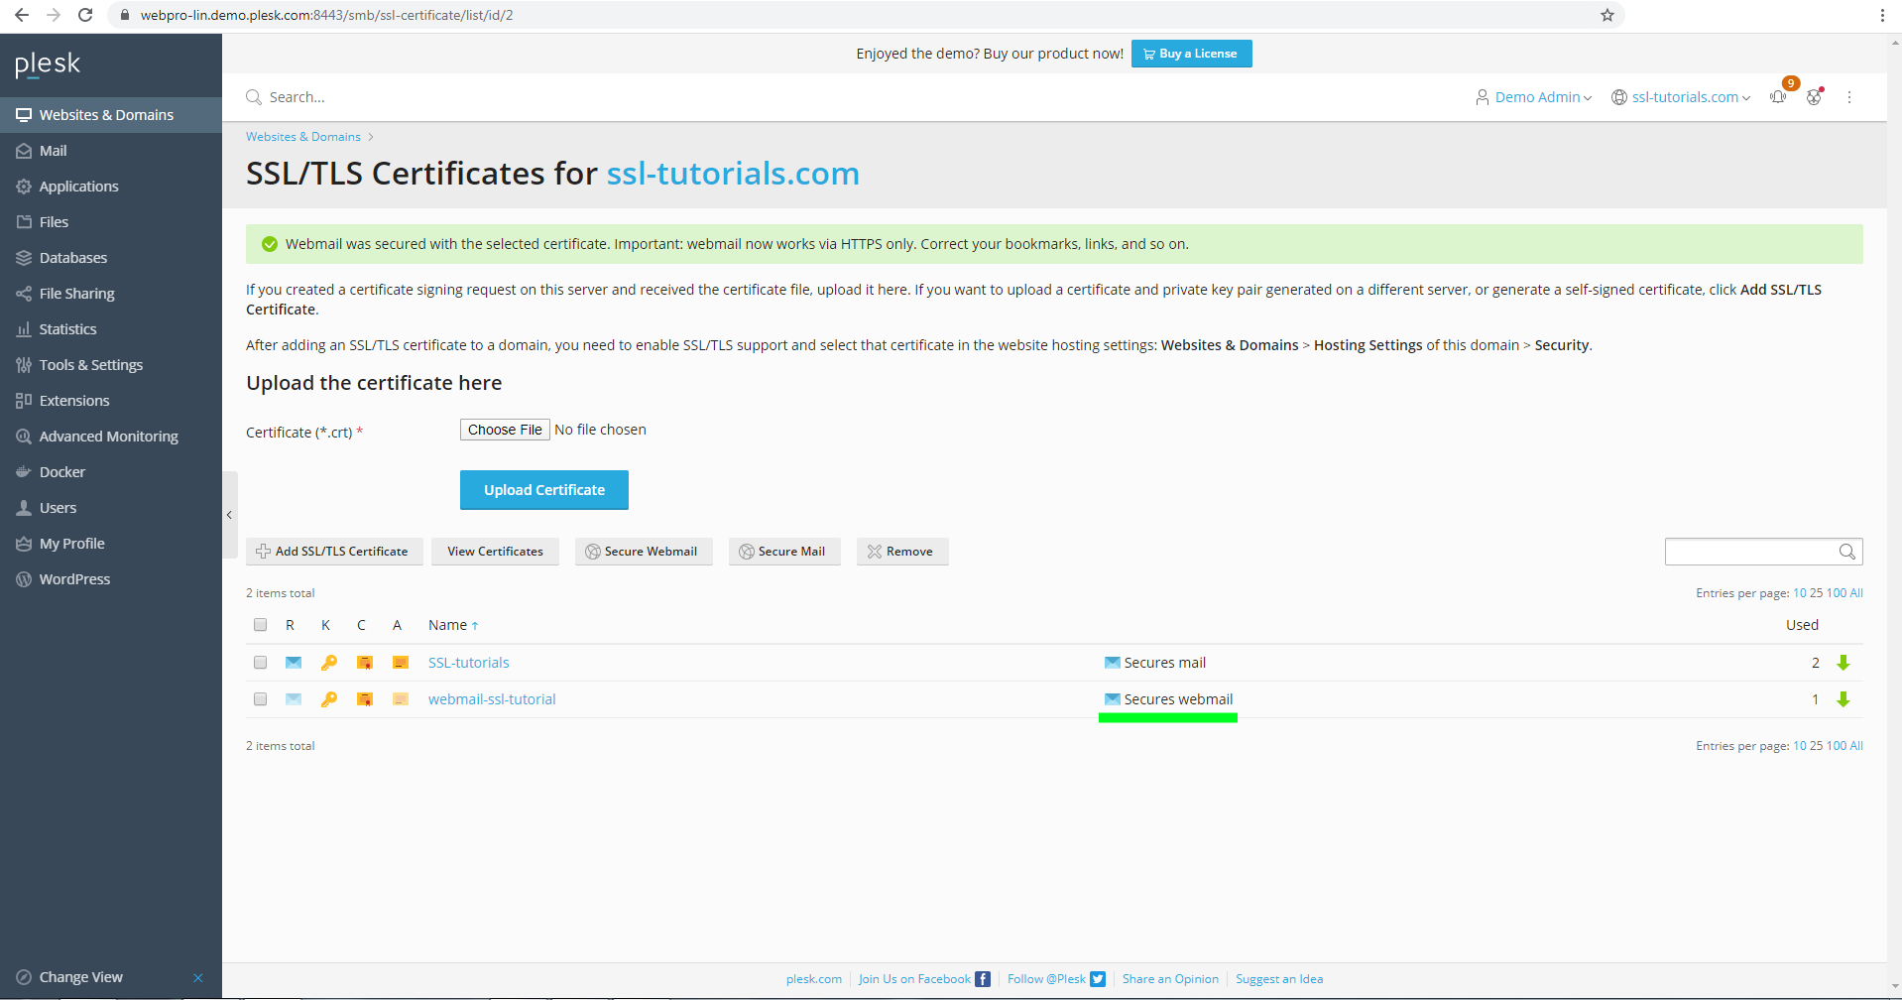Select the webmail-ssl-tutorial row checkbox

coord(260,699)
